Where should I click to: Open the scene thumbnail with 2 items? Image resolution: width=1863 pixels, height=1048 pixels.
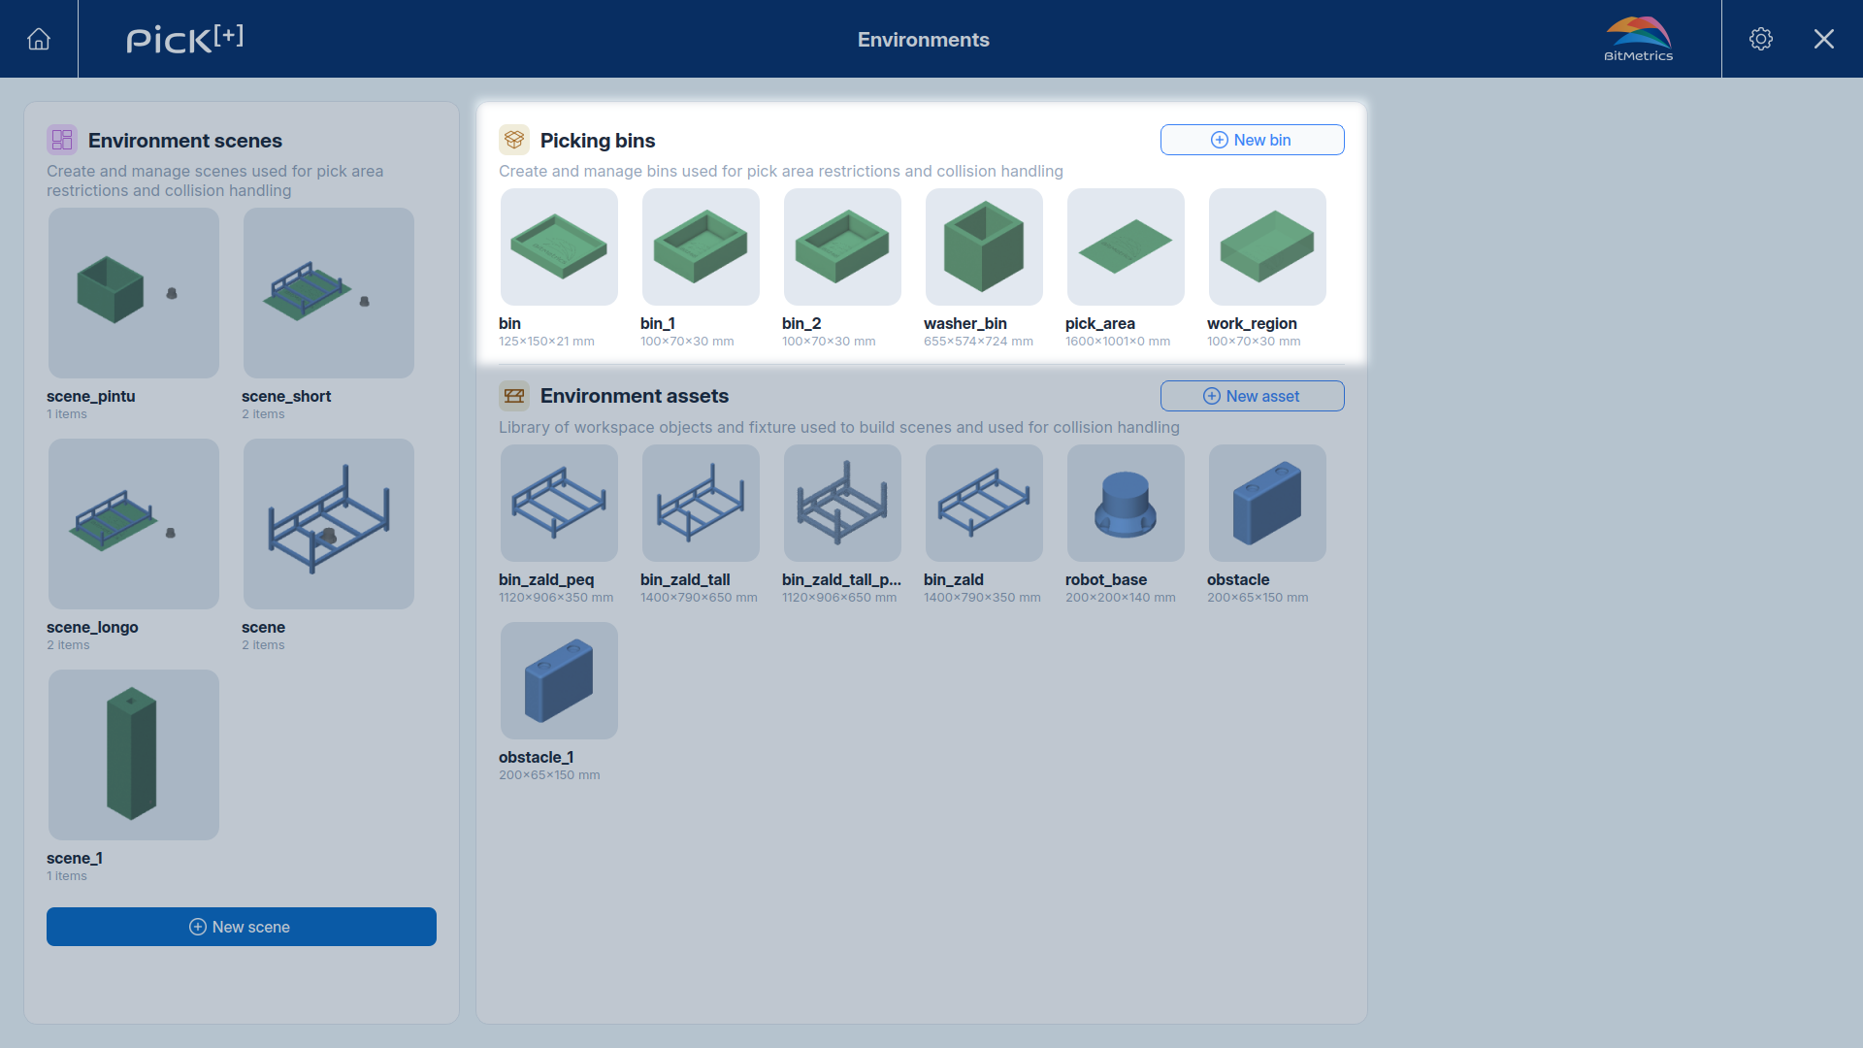tap(329, 524)
